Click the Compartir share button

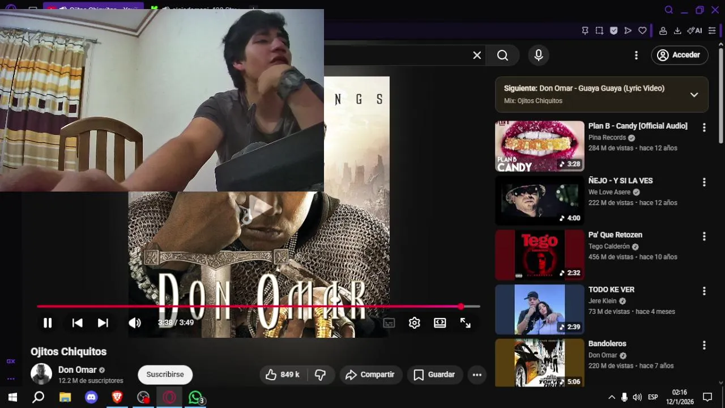pos(370,375)
